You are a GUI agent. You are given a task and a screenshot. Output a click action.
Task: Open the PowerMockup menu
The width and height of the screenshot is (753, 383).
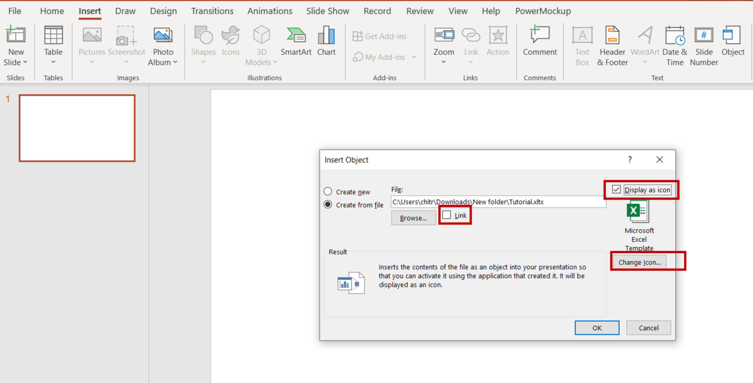coord(543,11)
